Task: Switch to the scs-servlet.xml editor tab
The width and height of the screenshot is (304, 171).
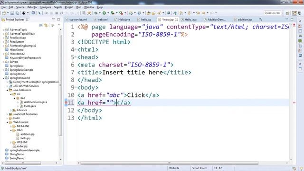Action: click(76, 19)
